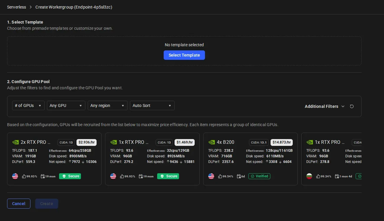Click the NVIDIA logo on the 4x B200 card
Screen dimensions: 384x221
(x=211, y=142)
